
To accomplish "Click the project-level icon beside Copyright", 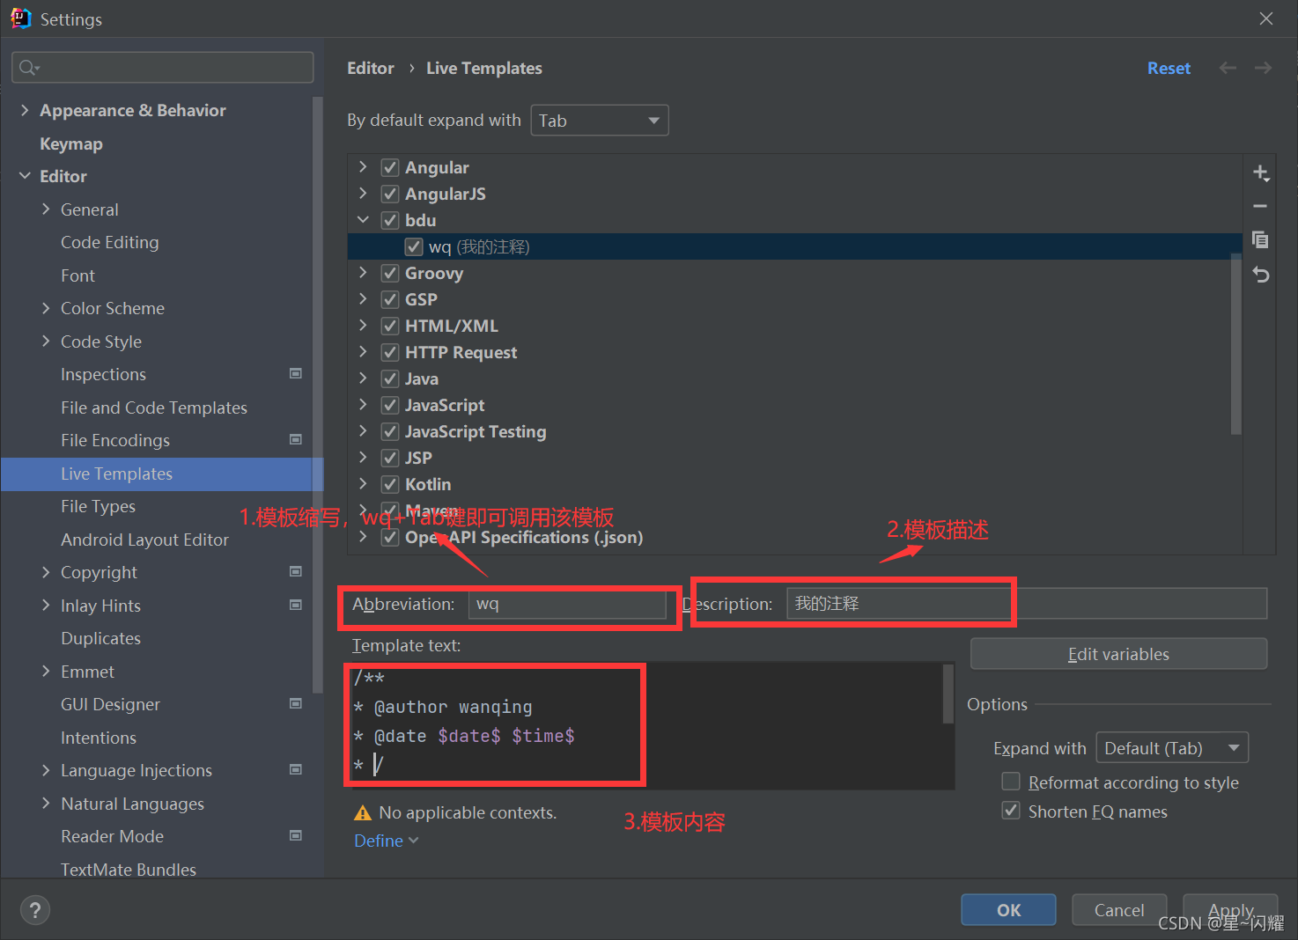I will pyautogui.click(x=296, y=571).
